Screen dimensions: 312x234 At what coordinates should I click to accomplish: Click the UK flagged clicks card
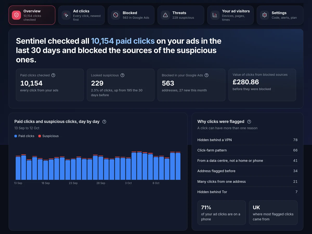[x=273, y=213]
